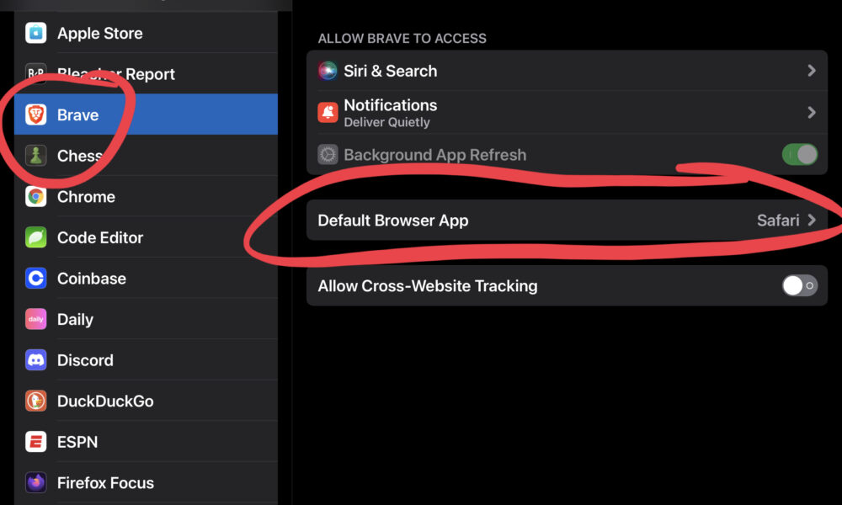Open the Apple Store app icon
The width and height of the screenshot is (842, 505).
(x=36, y=33)
